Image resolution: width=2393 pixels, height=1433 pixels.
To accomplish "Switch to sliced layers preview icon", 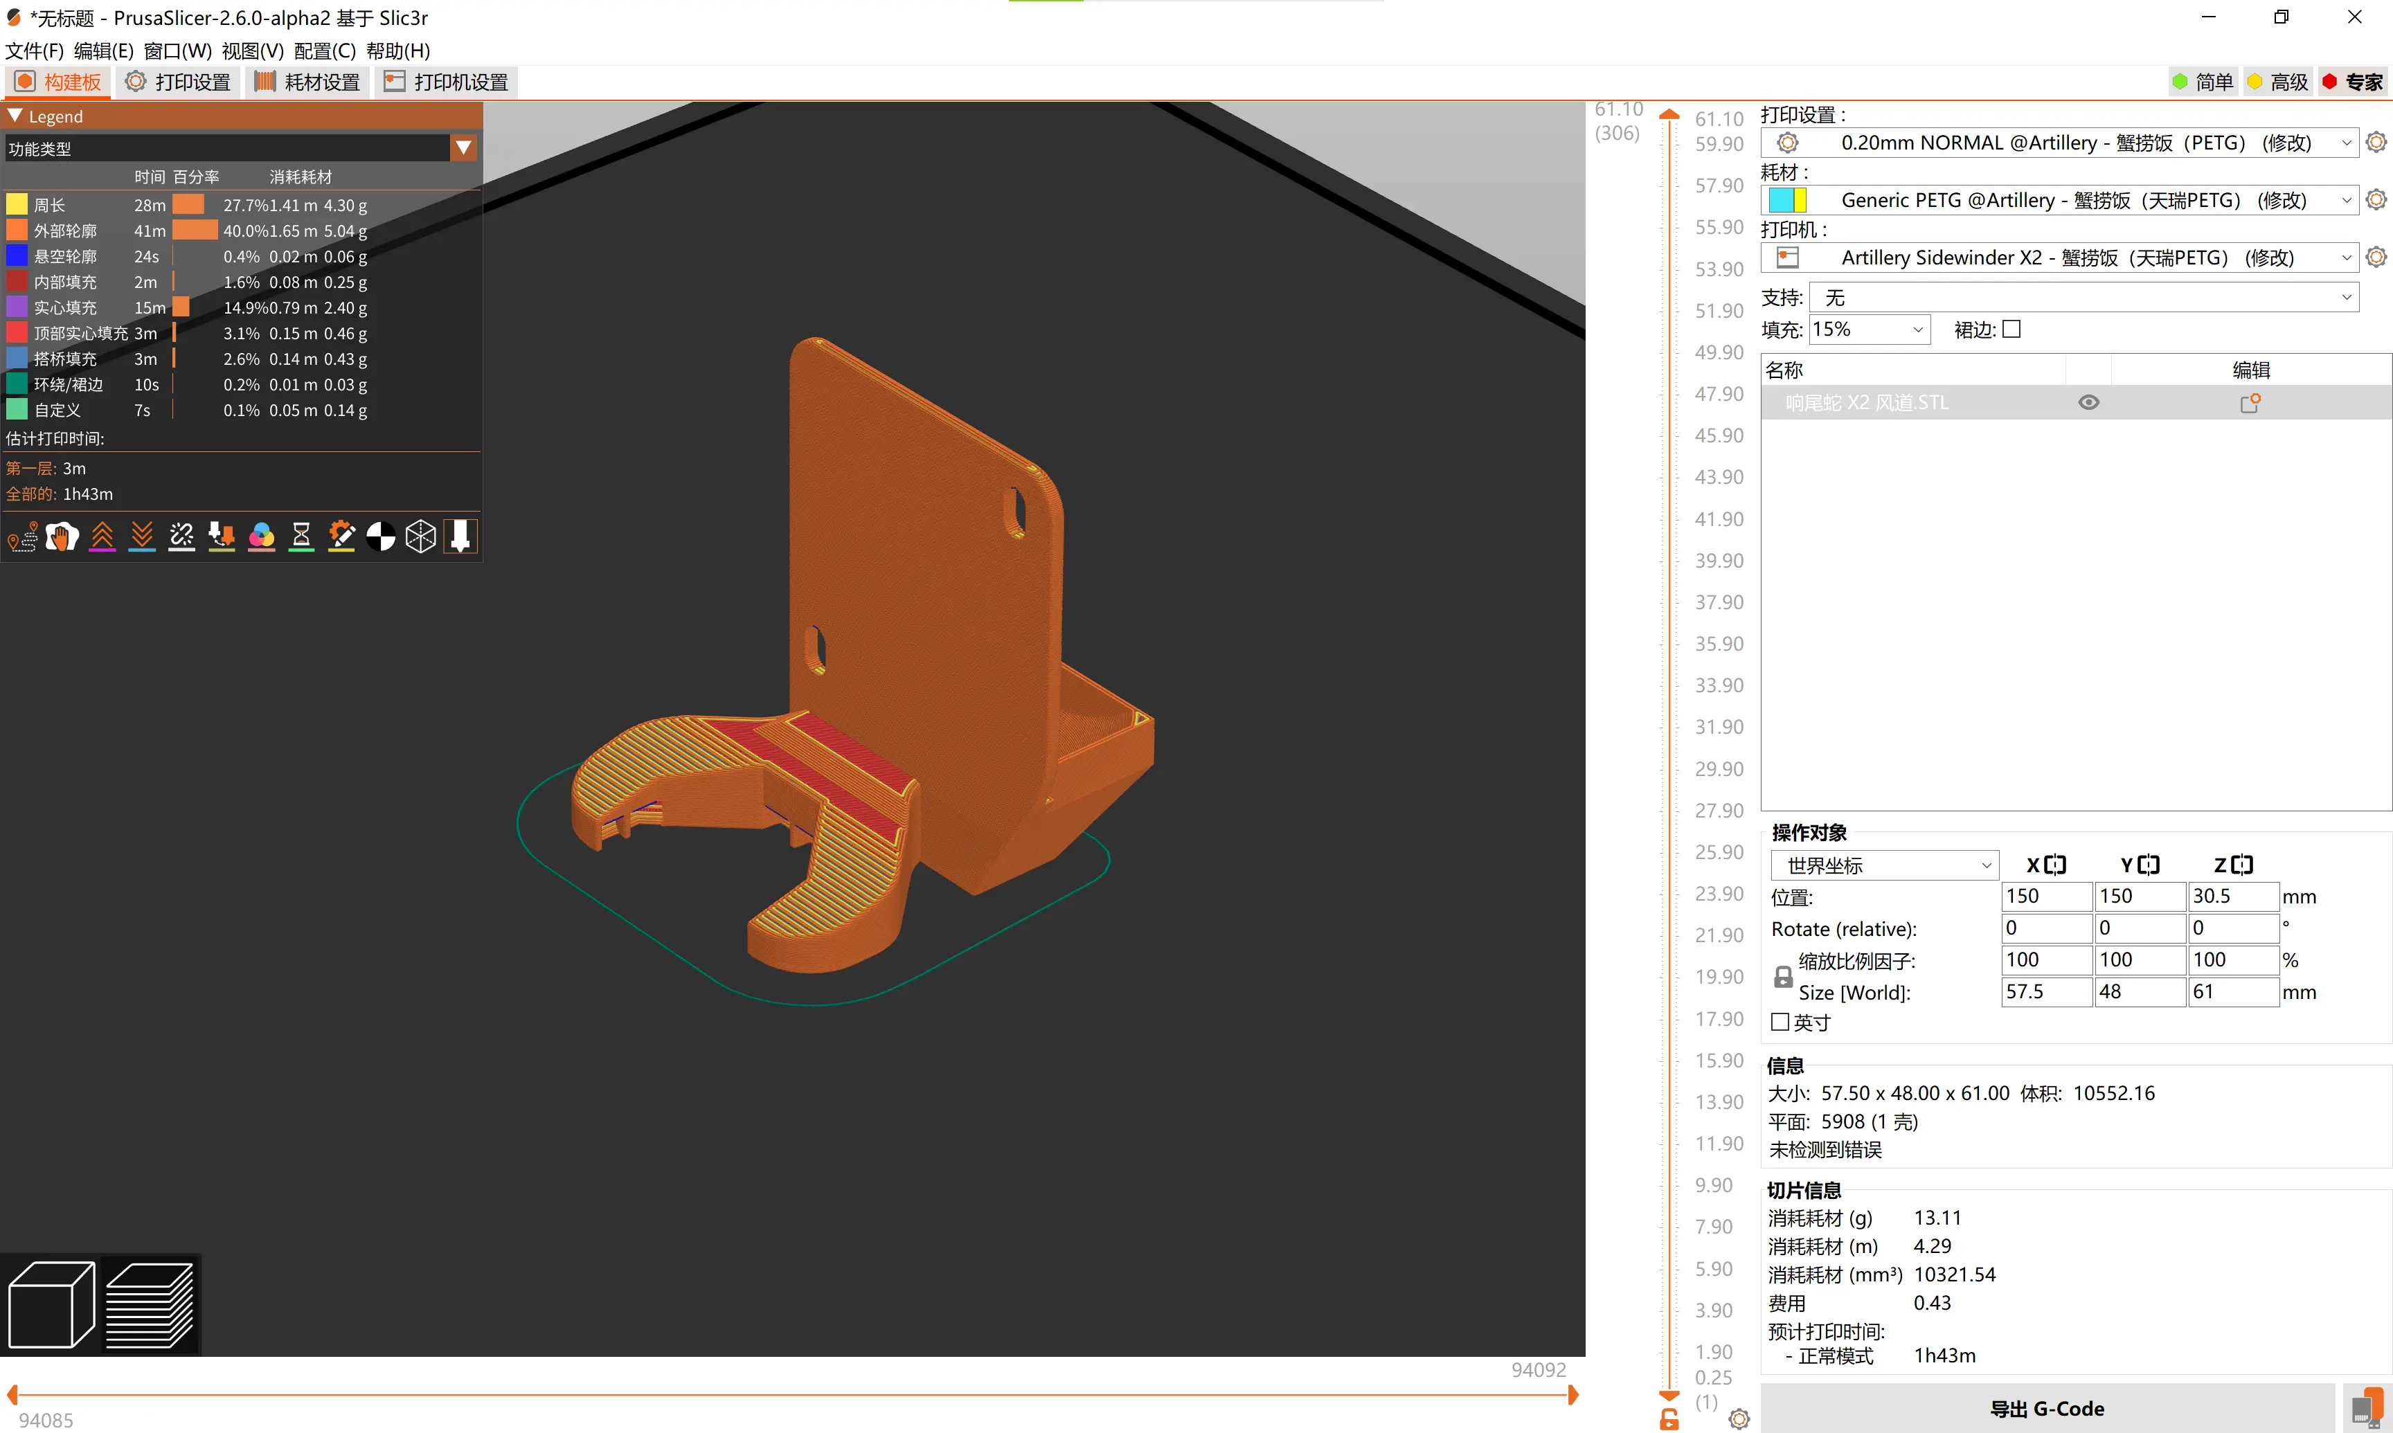I will pos(150,1304).
